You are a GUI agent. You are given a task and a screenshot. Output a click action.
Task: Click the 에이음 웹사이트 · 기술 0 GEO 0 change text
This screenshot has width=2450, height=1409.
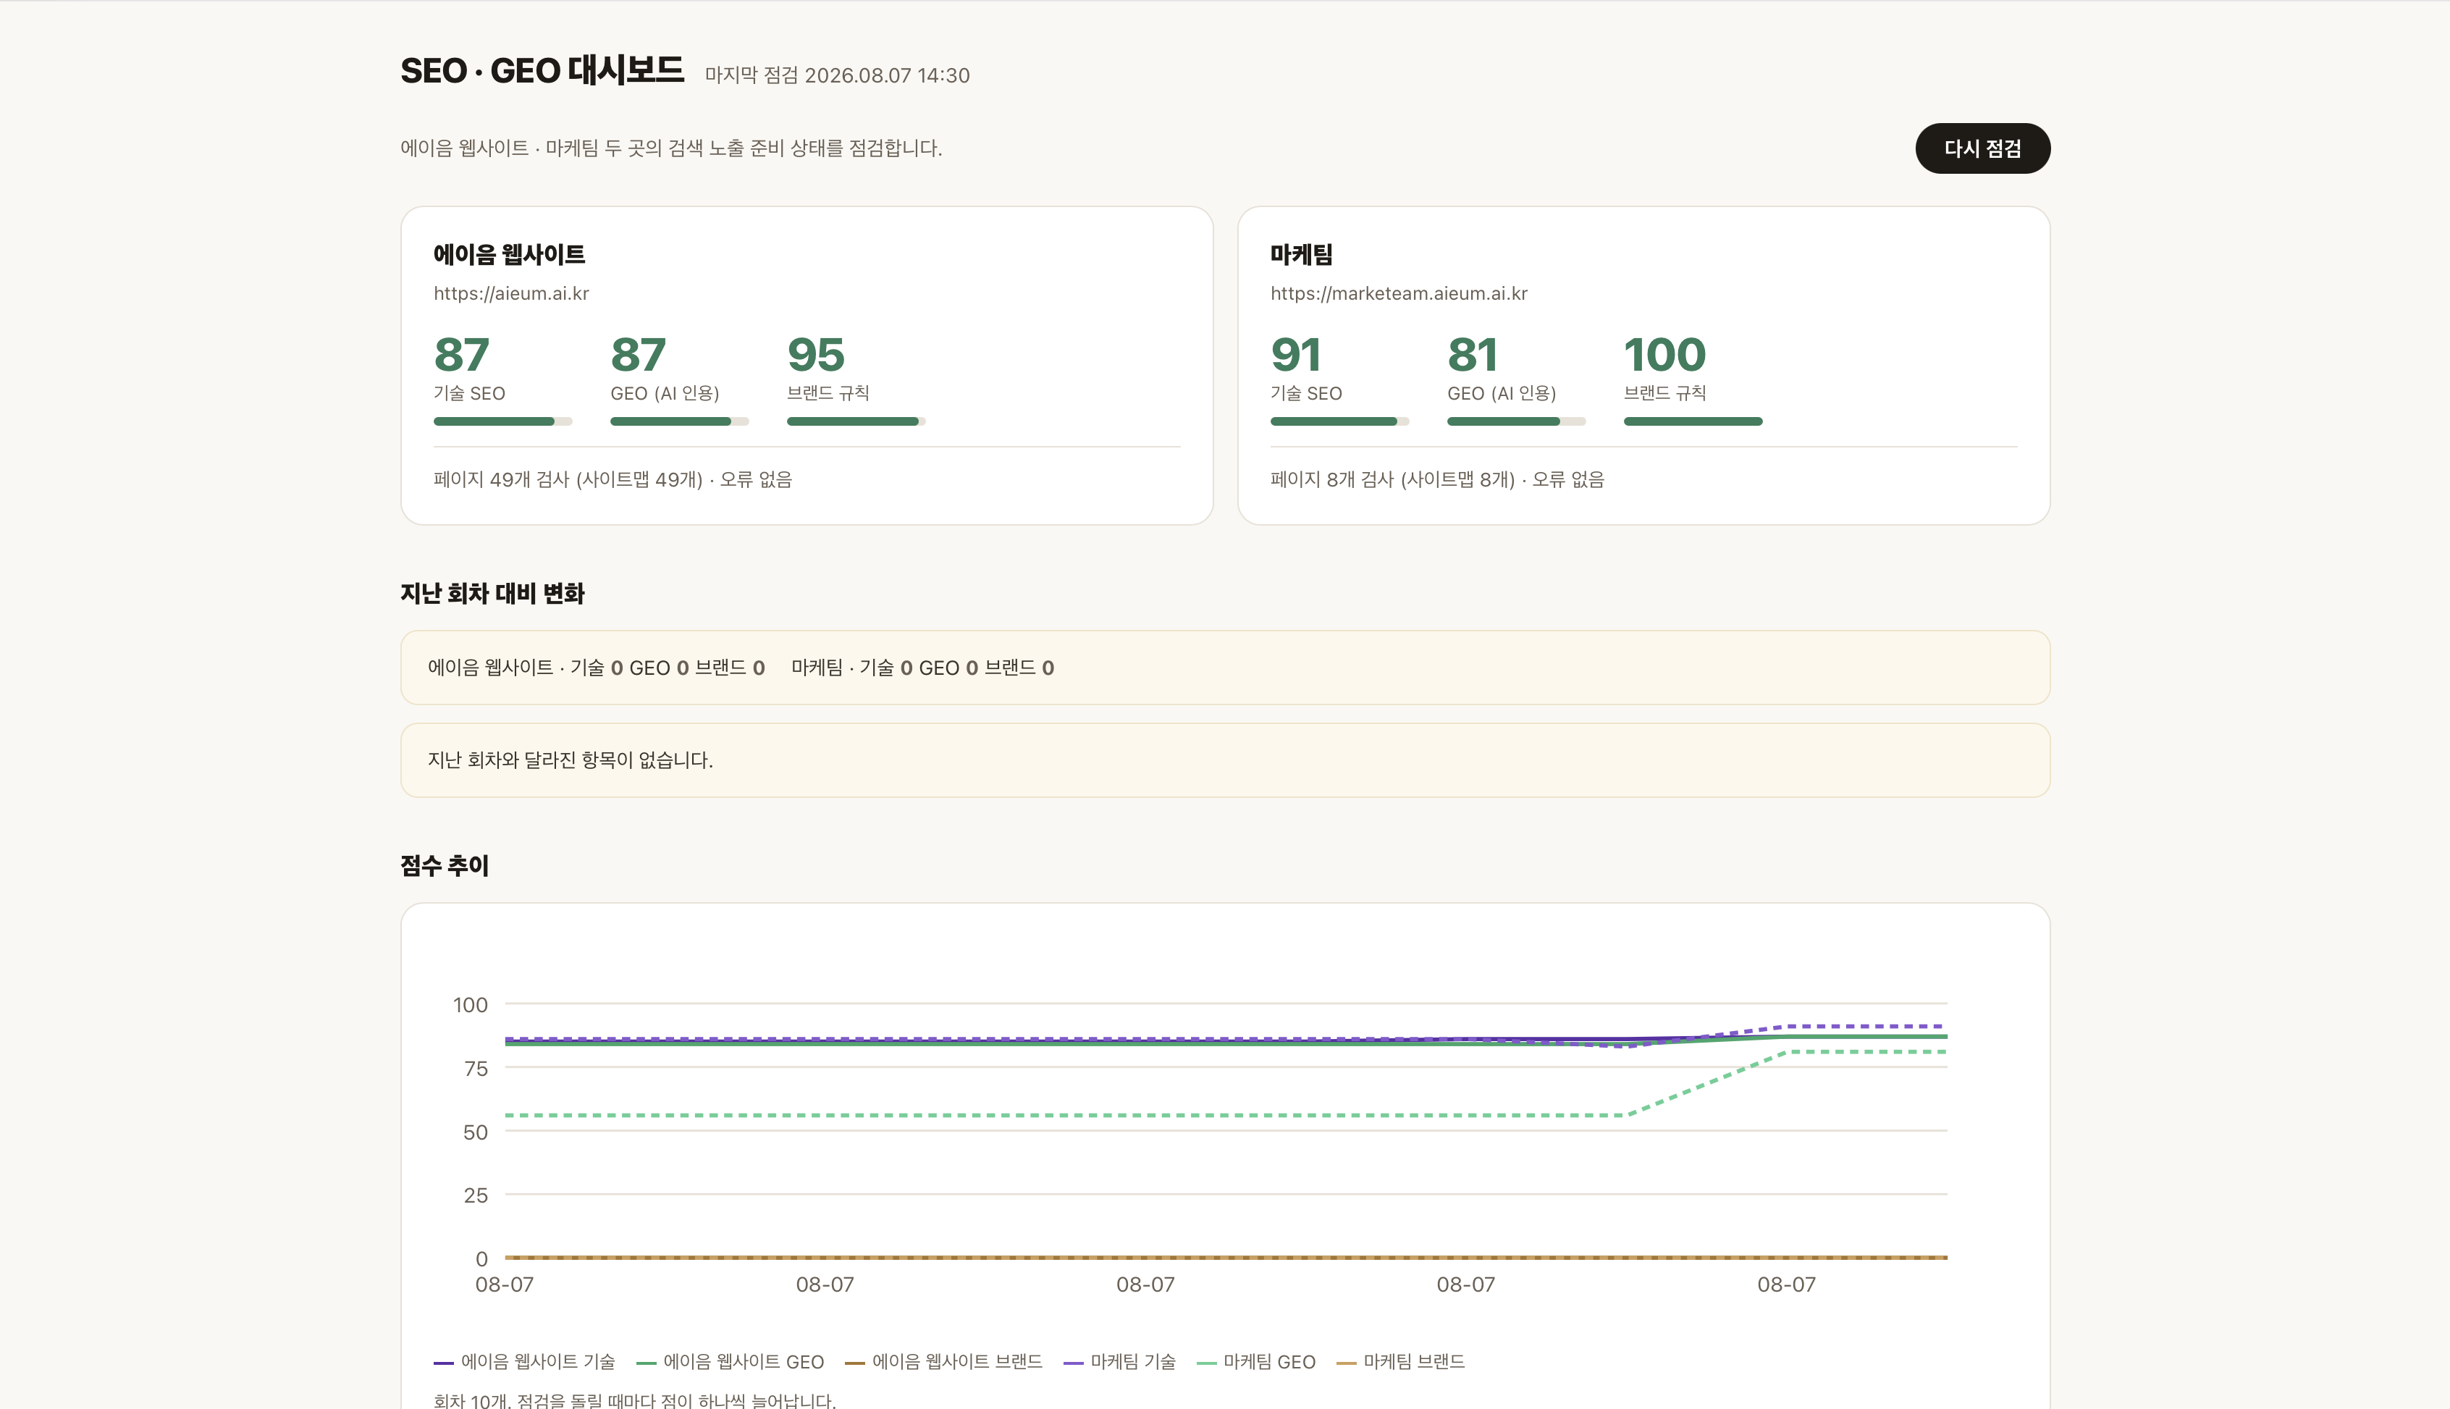[596, 668]
